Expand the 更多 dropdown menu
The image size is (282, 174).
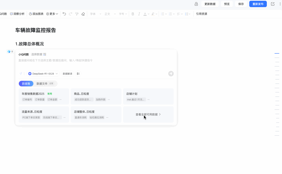(52, 14)
